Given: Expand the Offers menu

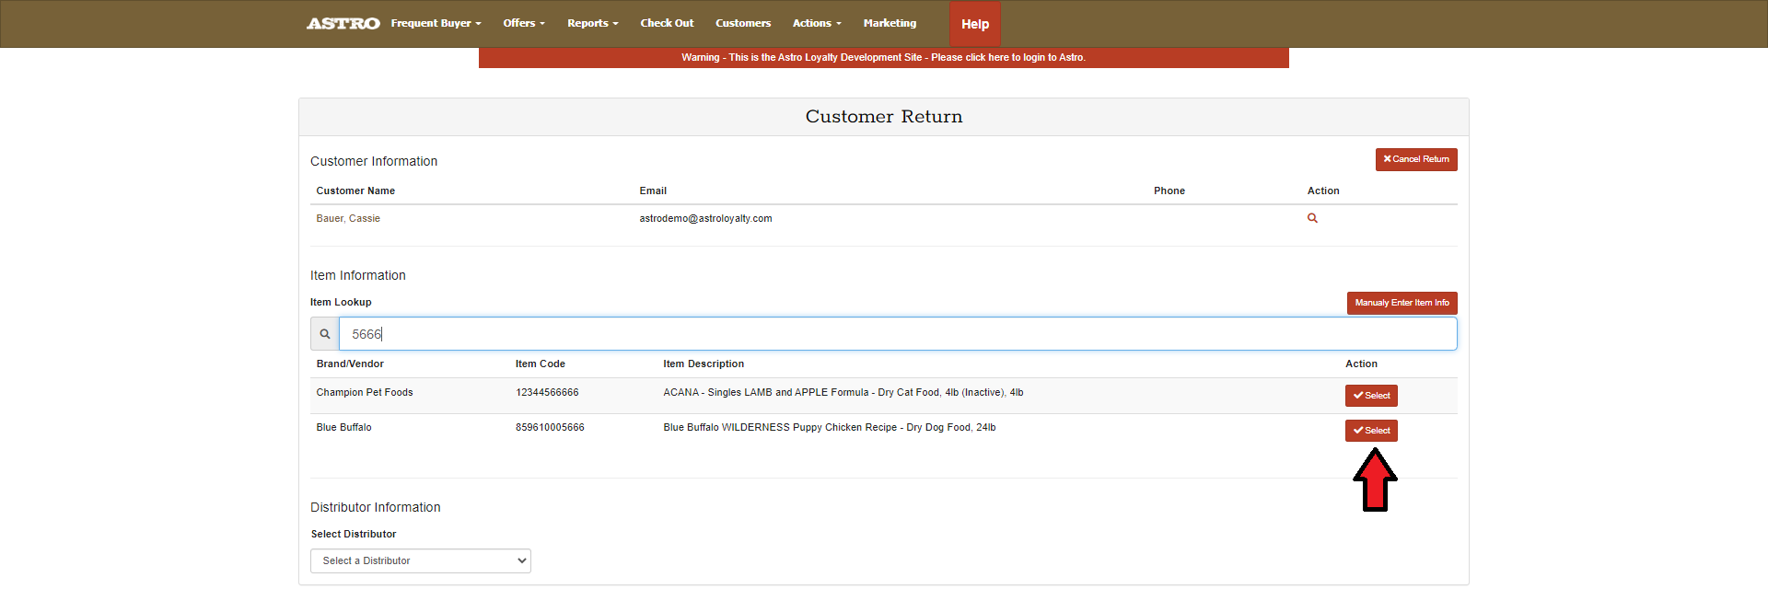Looking at the screenshot, I should click(x=524, y=24).
